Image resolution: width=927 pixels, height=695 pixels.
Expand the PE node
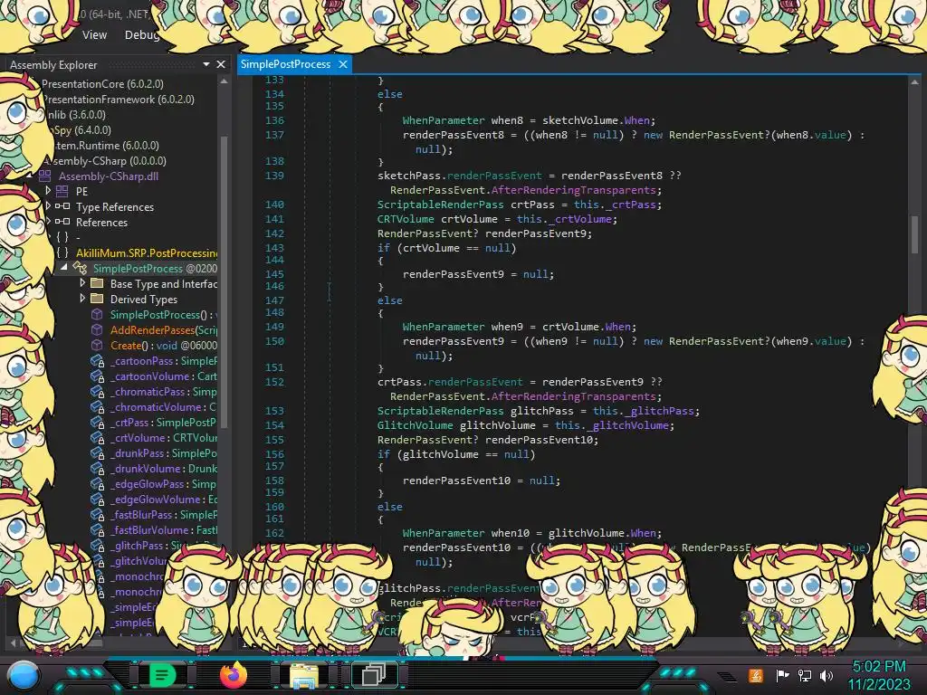(x=49, y=191)
